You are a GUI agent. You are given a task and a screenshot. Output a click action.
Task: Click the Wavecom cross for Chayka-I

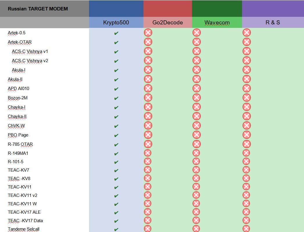pyautogui.click(x=197, y=107)
